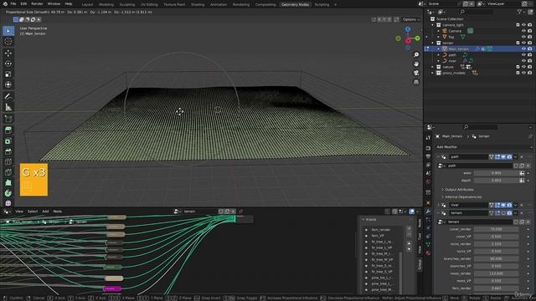Open node editor View menu
The height and width of the screenshot is (301, 536).
tap(19, 212)
